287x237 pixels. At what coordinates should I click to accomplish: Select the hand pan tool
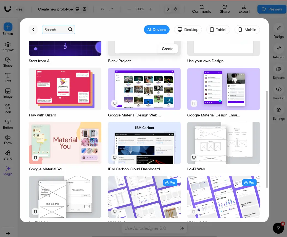coord(175,9)
